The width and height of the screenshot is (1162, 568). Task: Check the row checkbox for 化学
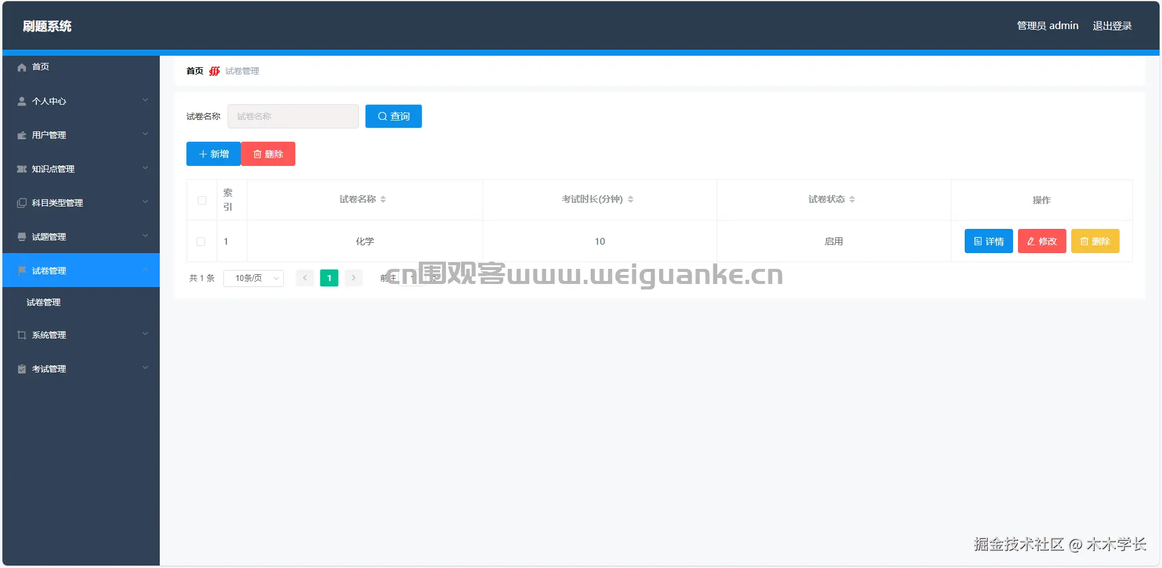201,242
